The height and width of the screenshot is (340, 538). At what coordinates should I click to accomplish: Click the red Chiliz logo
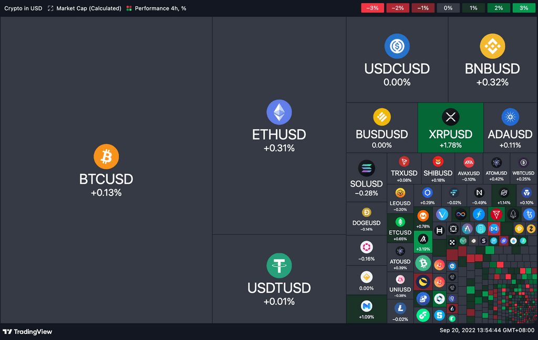(x=496, y=214)
